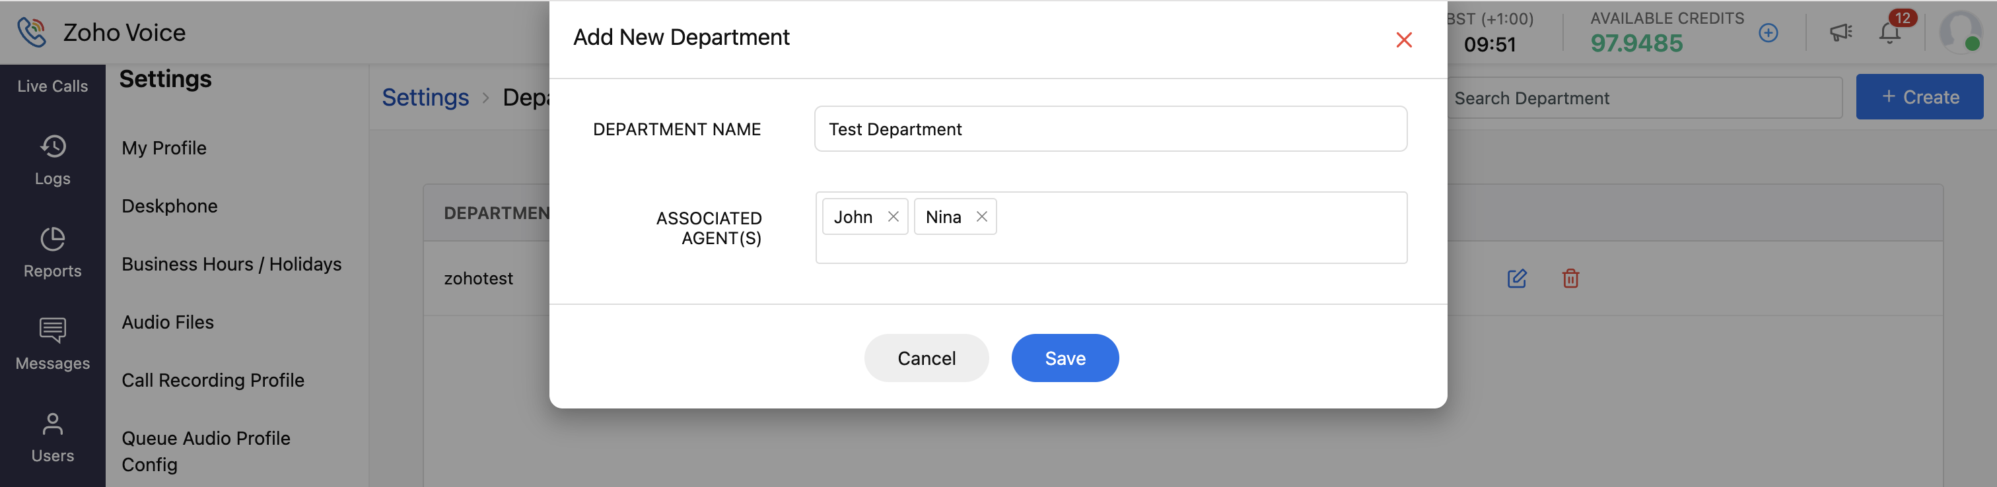Edit the zohotest department

click(x=1516, y=278)
